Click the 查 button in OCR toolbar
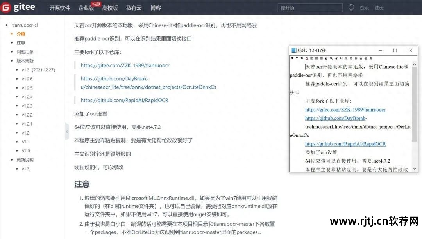Viewport: 422px width, 239px height. coord(366,58)
